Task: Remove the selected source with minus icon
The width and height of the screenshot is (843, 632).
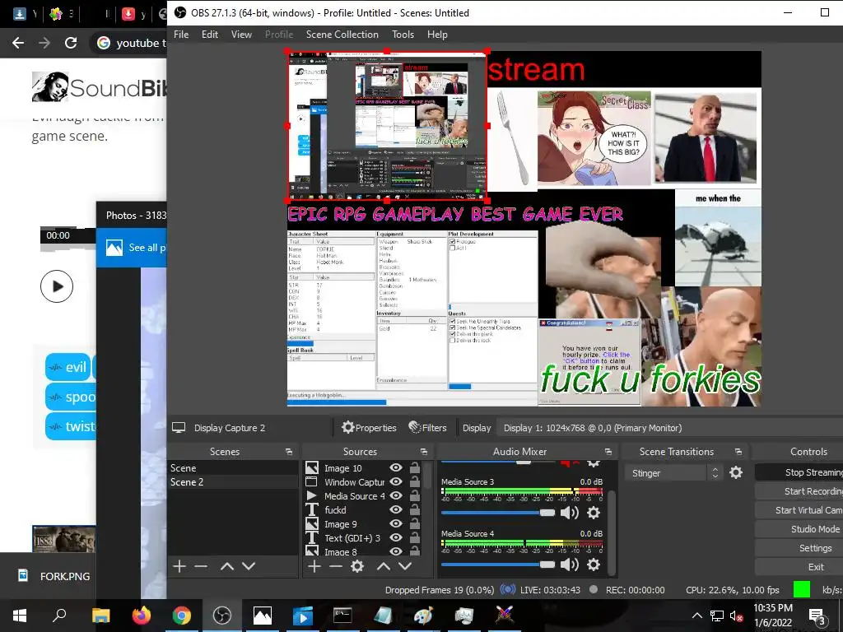Action: pos(336,566)
